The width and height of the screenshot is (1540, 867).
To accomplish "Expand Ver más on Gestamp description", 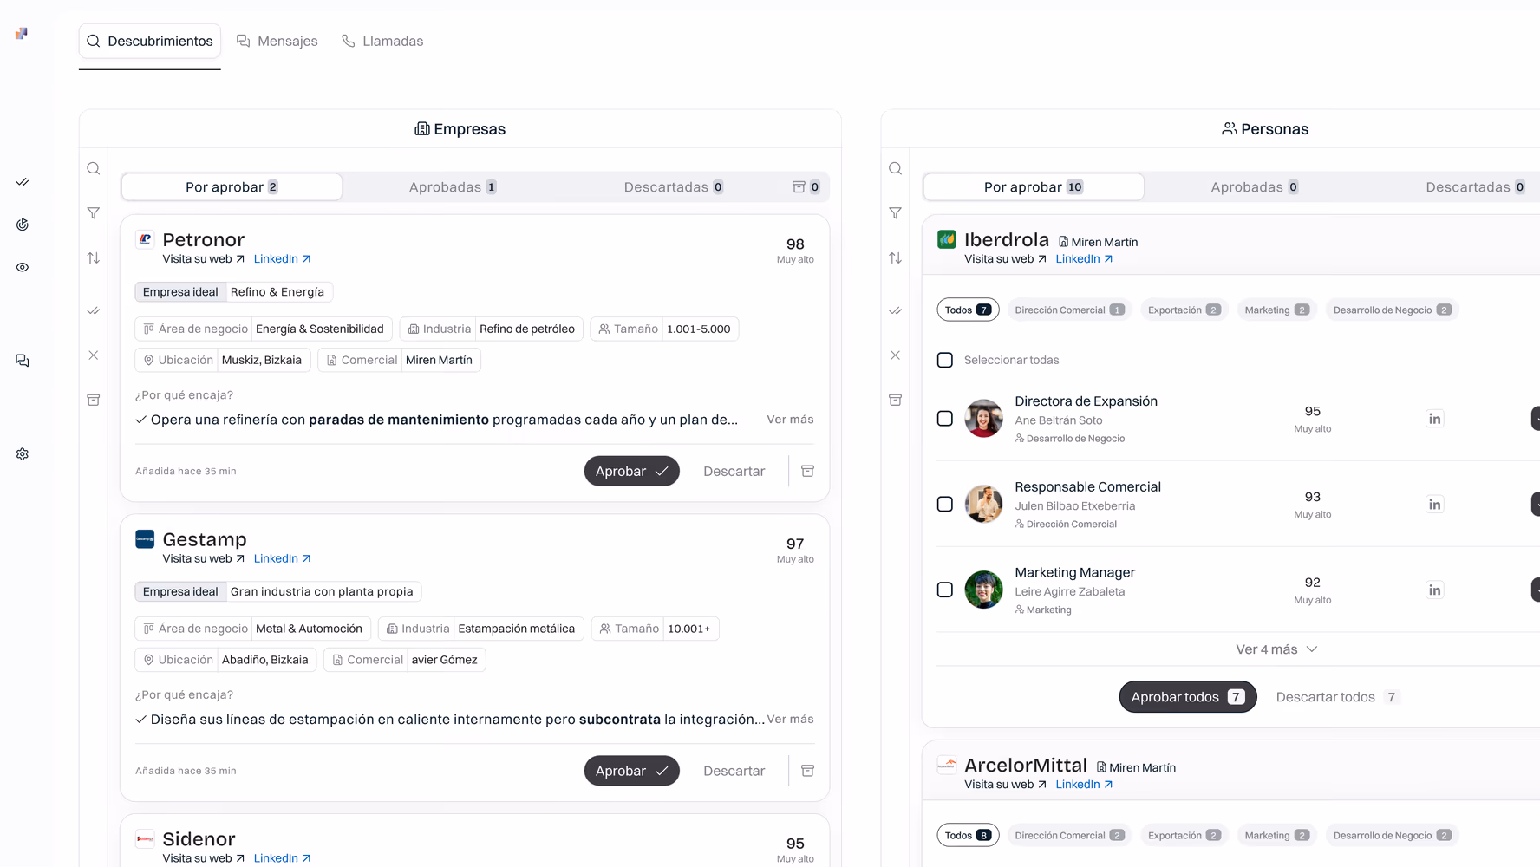I will (x=790, y=720).
